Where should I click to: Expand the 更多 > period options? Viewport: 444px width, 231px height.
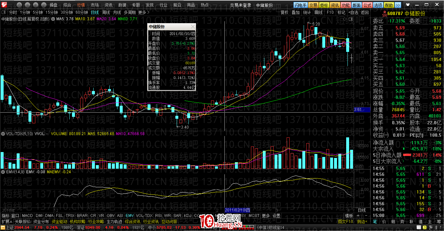pyautogui.click(x=144, y=12)
